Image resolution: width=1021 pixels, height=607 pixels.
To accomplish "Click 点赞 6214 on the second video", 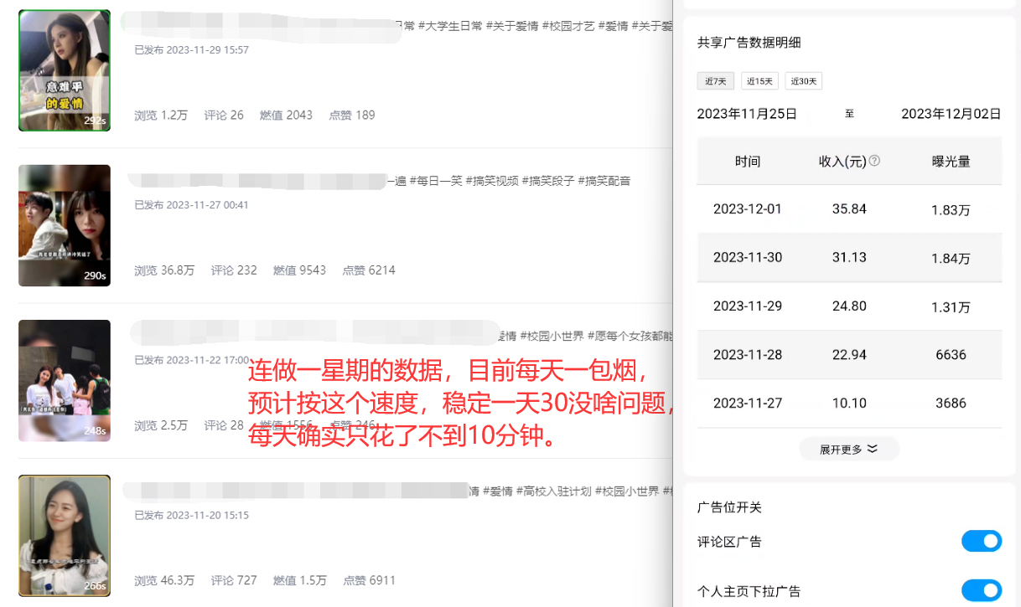I will coord(369,270).
